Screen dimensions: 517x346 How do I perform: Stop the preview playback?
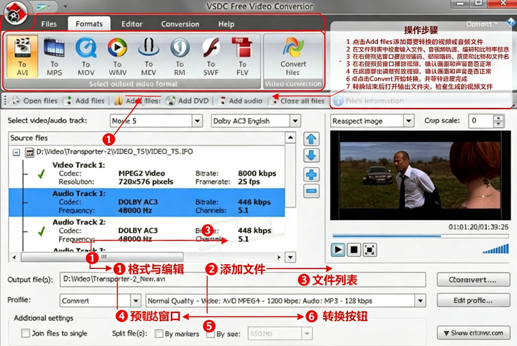[354, 250]
